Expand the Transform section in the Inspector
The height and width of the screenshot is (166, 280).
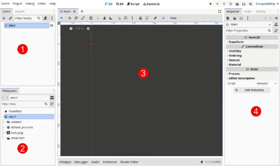(x=236, y=42)
